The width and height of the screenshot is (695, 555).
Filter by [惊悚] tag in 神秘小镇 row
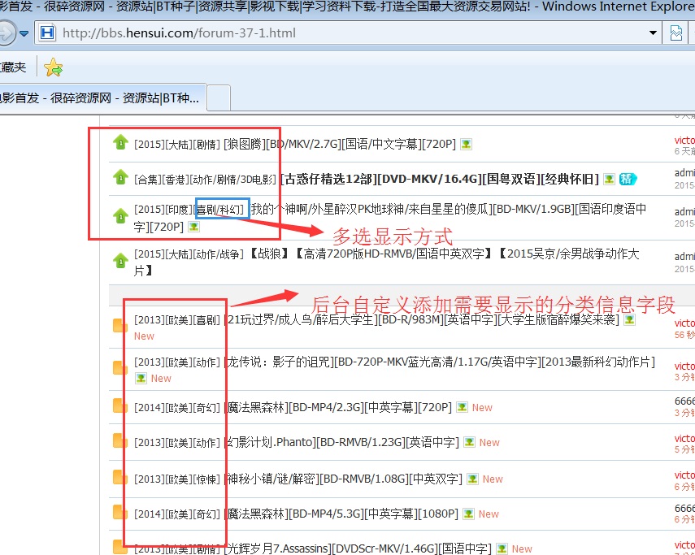point(206,479)
